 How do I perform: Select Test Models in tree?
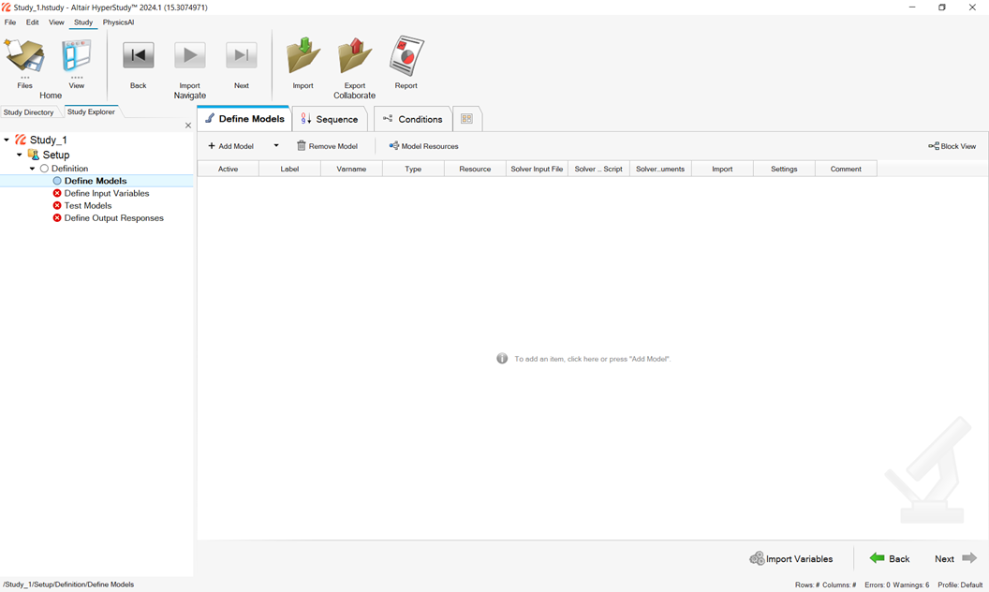(88, 206)
